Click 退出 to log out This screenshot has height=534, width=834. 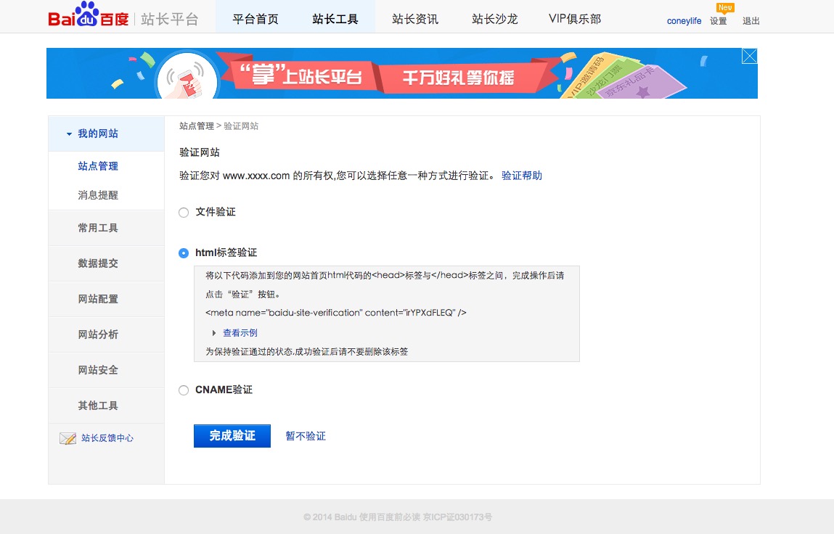(751, 21)
